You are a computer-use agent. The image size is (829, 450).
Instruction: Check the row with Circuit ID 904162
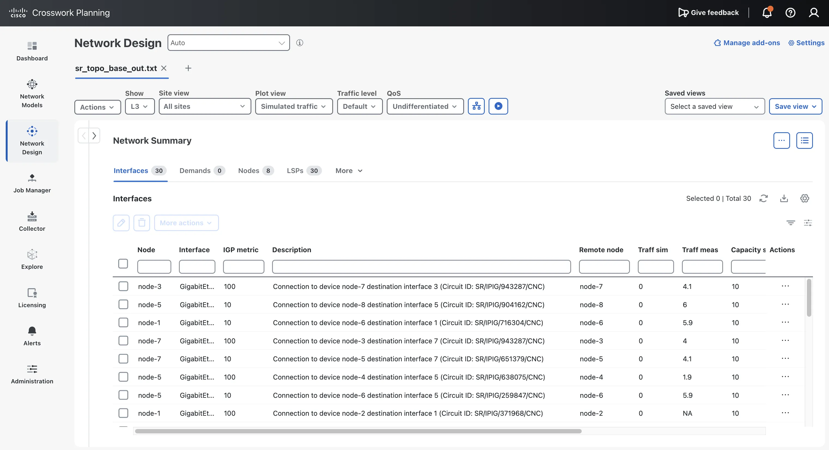123,304
